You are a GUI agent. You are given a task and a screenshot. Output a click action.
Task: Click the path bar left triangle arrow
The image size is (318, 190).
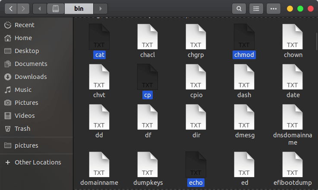point(40,9)
